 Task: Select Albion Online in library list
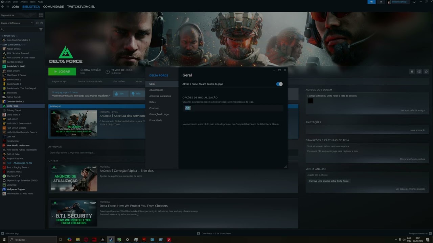tap(14, 49)
